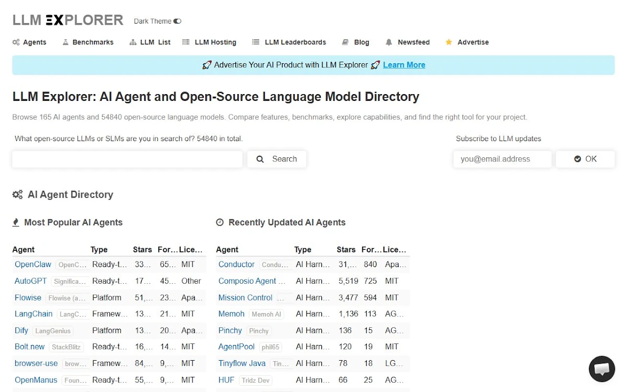The height and width of the screenshot is (392, 627).
Task: Open the Conductor agent link
Action: (237, 264)
